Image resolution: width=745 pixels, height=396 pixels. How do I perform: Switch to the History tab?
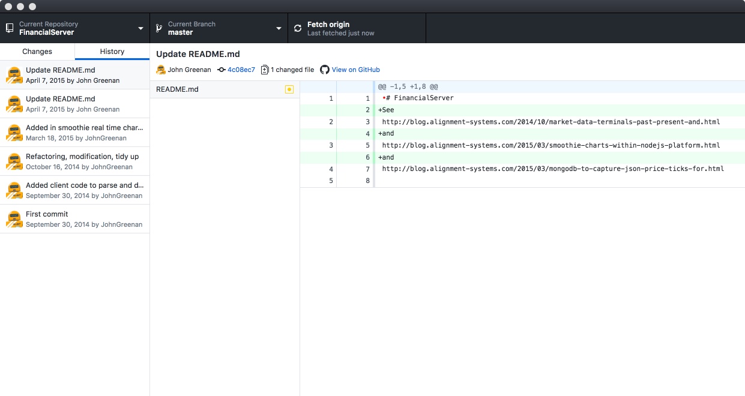pos(112,52)
